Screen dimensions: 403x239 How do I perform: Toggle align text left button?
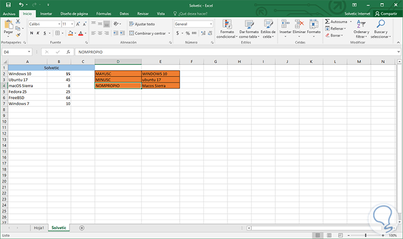pos(93,33)
